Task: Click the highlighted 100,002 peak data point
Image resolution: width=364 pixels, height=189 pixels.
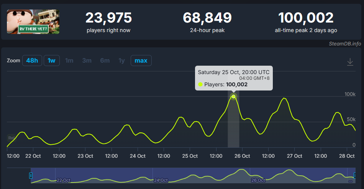Action: [x=233, y=97]
